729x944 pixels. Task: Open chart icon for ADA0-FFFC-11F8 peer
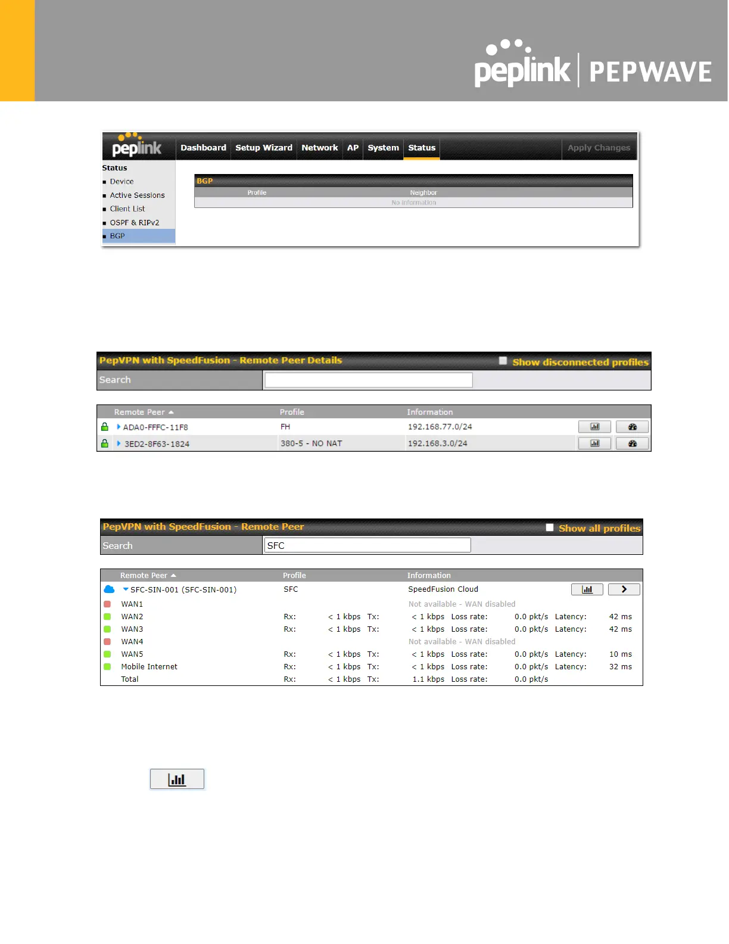click(x=594, y=427)
